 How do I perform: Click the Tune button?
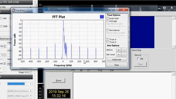(x=140, y=64)
